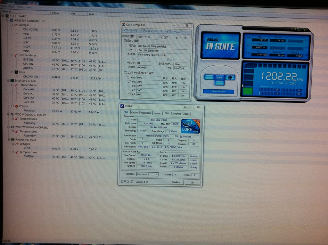The width and height of the screenshot is (328, 245).
Task: Click the green level block in AI Suite
Action: pyautogui.click(x=248, y=91)
